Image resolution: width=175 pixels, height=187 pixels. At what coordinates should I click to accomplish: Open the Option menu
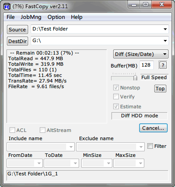click(x=56, y=17)
